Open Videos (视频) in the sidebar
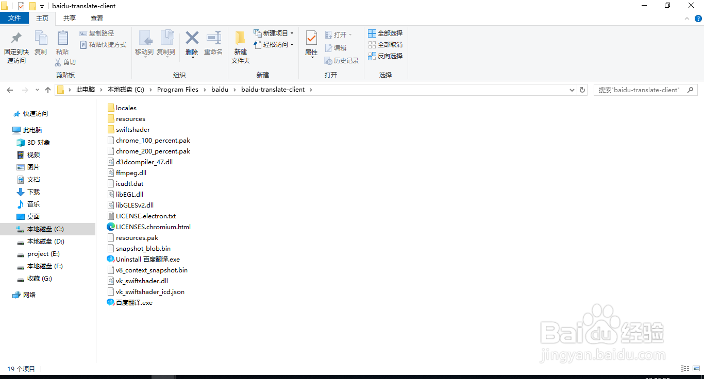 [28, 155]
